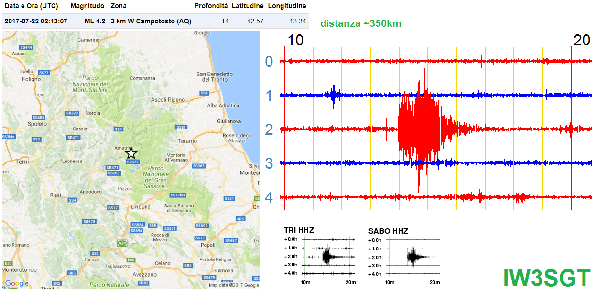Click the Google logo on the map
The height and width of the screenshot is (291, 596).
pyautogui.click(x=17, y=283)
